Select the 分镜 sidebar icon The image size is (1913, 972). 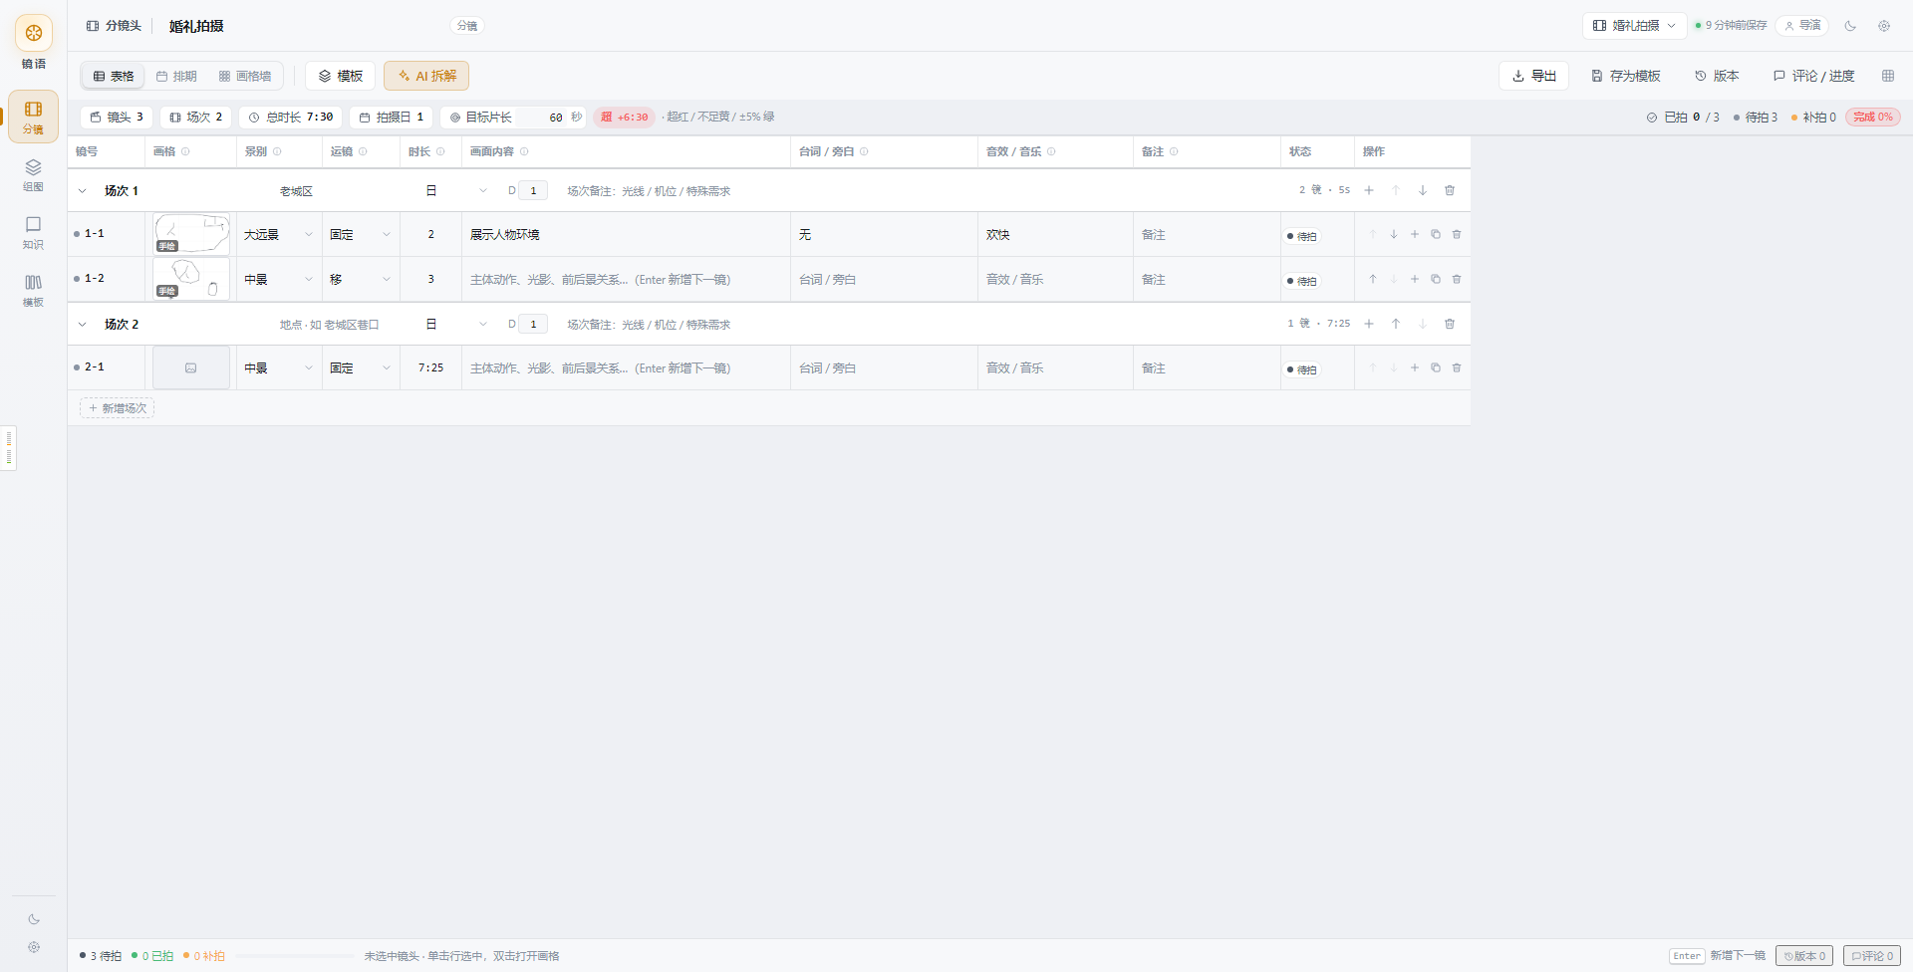[x=33, y=117]
